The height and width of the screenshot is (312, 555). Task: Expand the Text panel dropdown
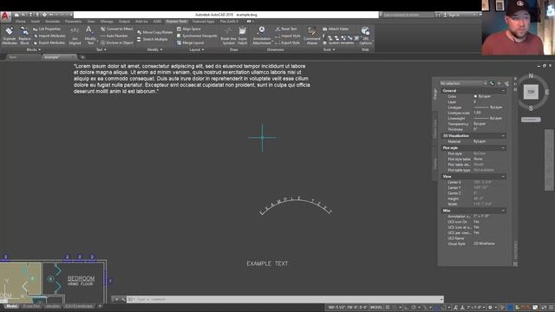point(101,50)
